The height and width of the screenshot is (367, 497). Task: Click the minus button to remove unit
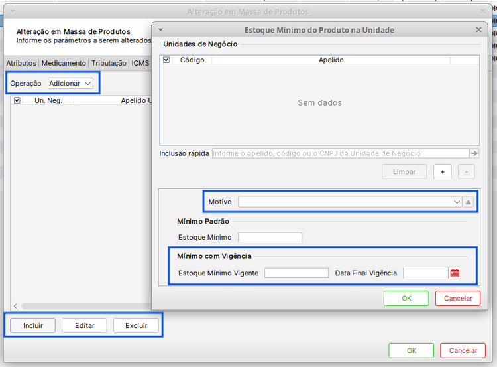pos(466,171)
